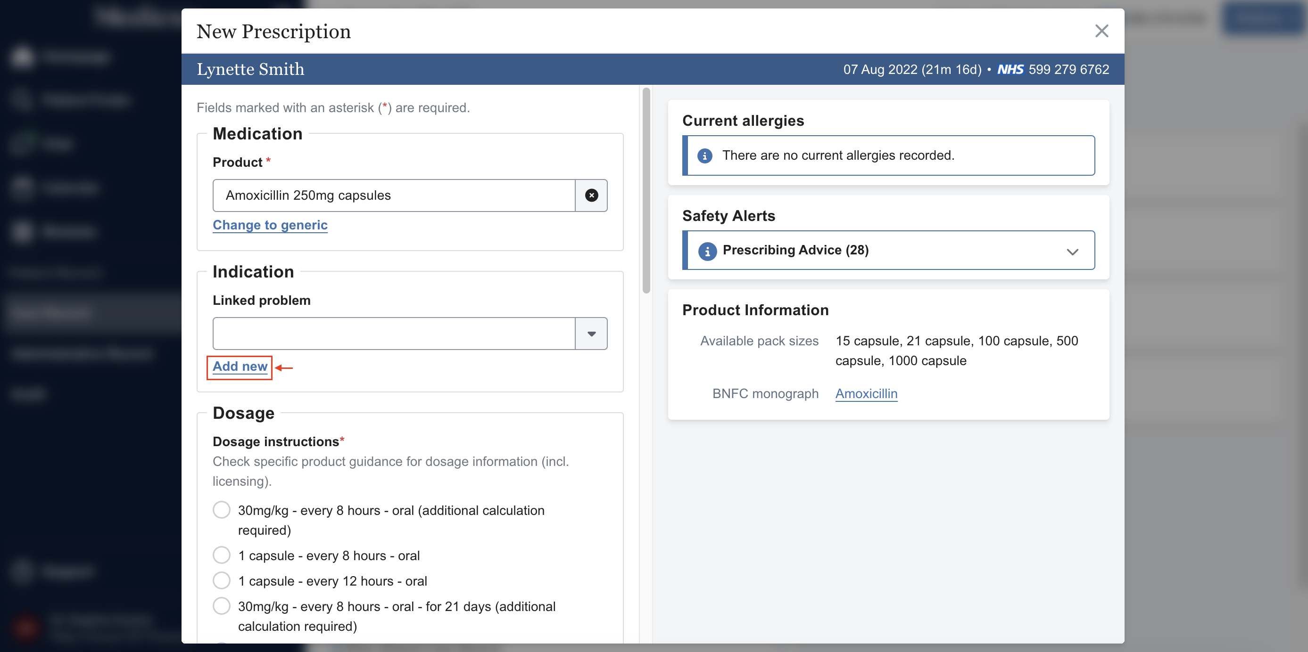Select 30mg/kg every 8 hours oral option
This screenshot has height=652, width=1308.
[222, 510]
